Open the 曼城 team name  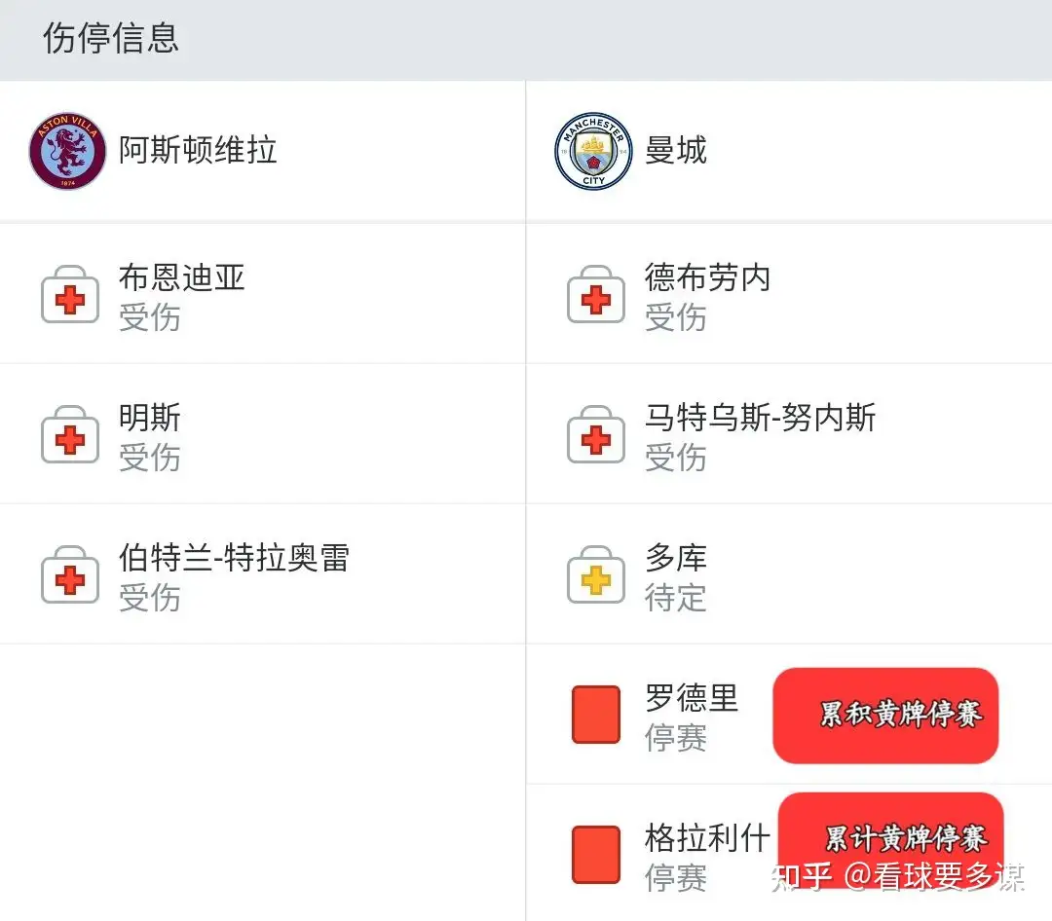pyautogui.click(x=675, y=150)
